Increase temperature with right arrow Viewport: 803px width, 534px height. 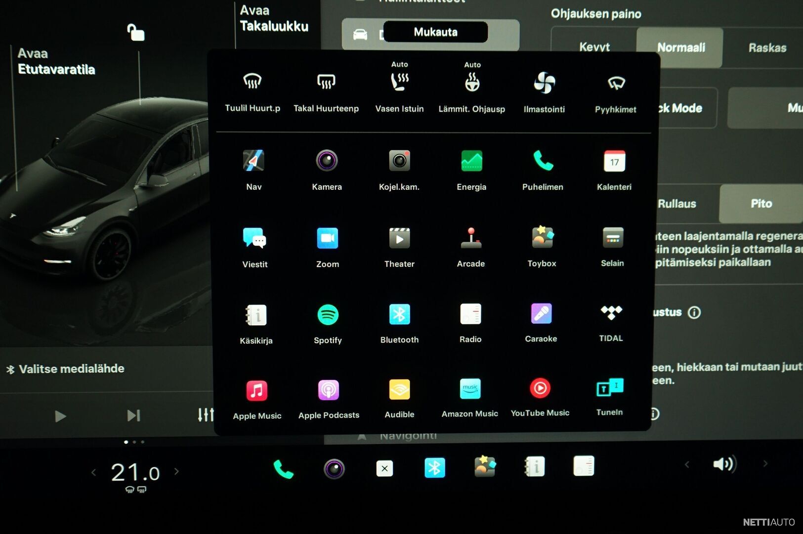coord(176,472)
